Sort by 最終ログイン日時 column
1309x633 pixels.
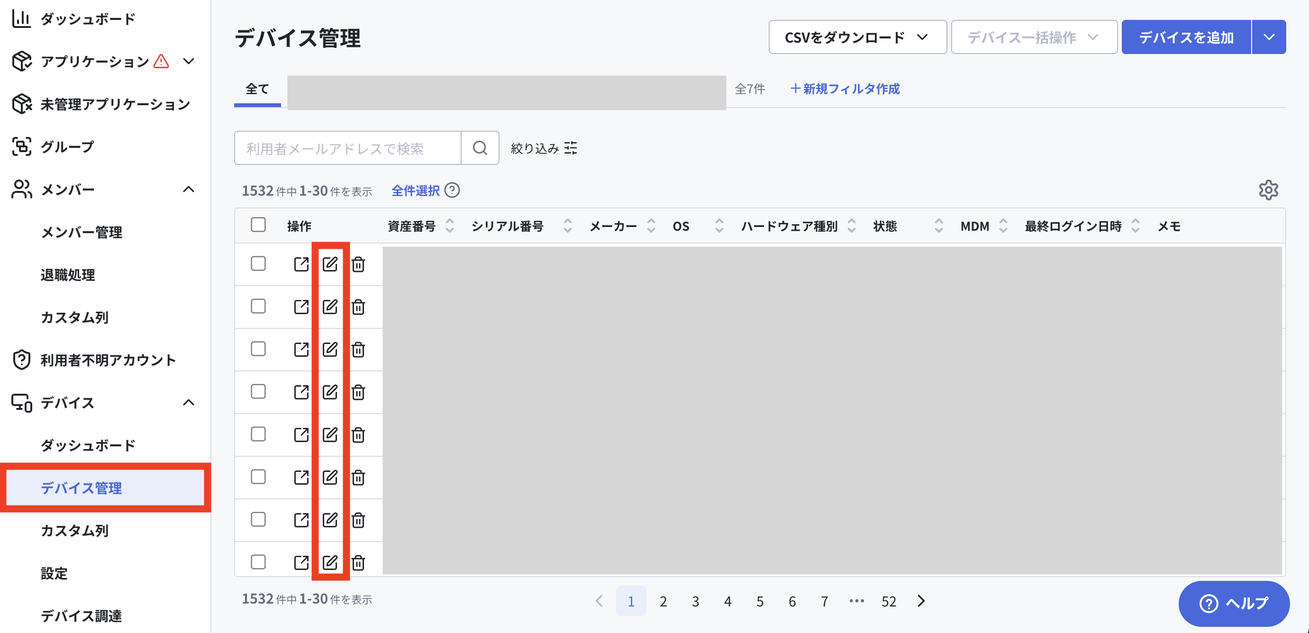click(1135, 226)
